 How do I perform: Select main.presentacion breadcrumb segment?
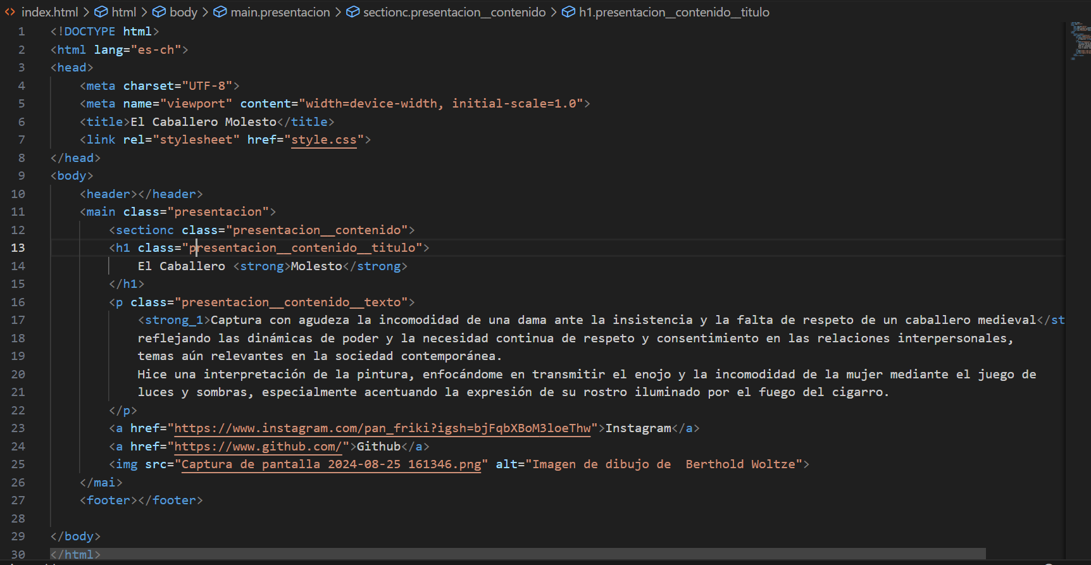tap(280, 12)
